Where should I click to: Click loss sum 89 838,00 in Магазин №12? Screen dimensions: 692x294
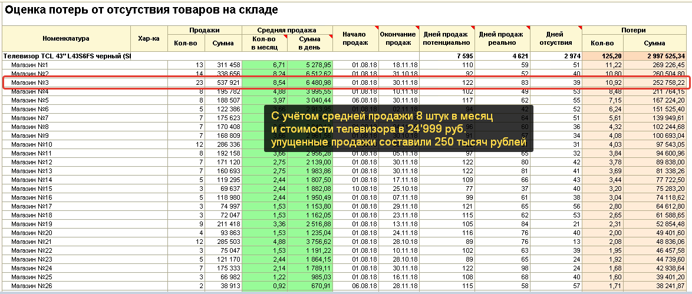coord(670,162)
